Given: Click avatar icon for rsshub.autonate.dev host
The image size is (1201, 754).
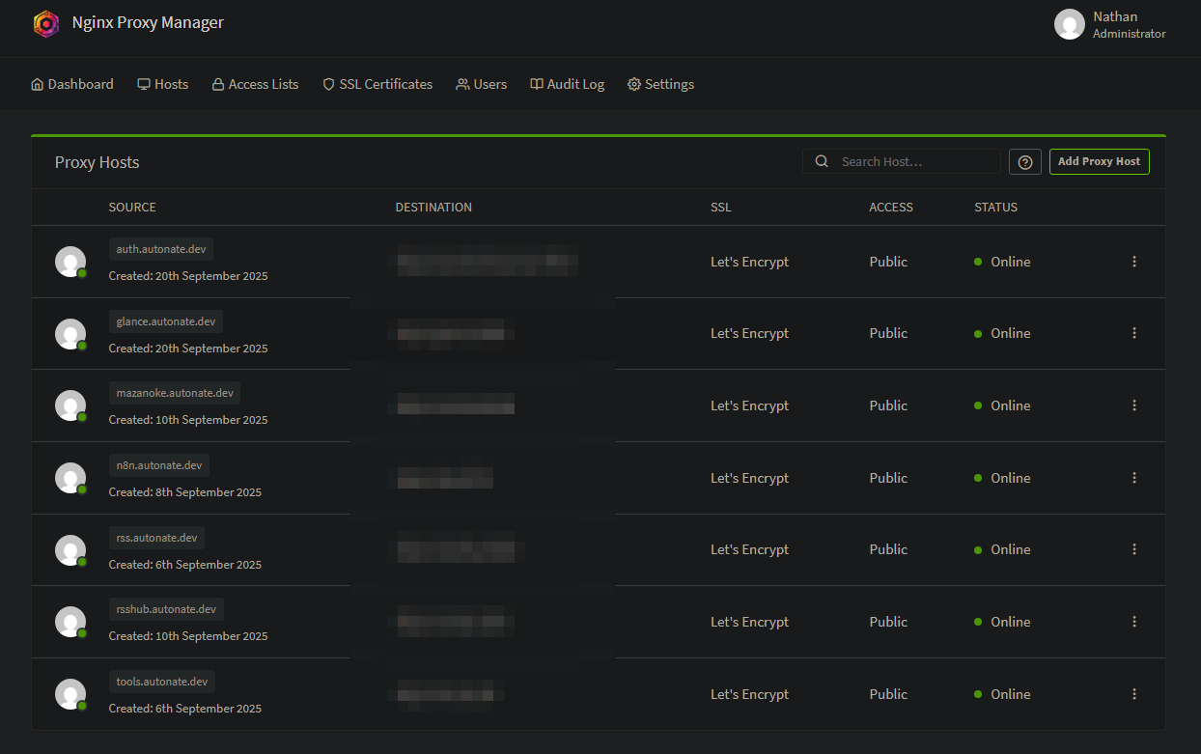Looking at the screenshot, I should 70,622.
